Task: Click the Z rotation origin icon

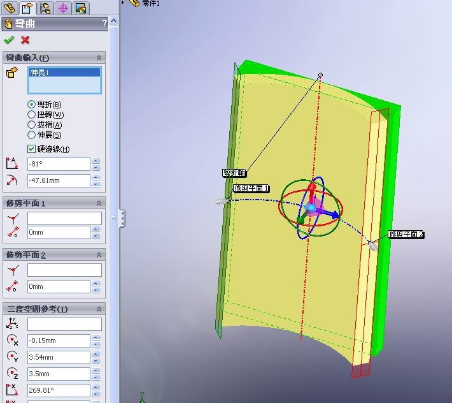Action: [12, 373]
